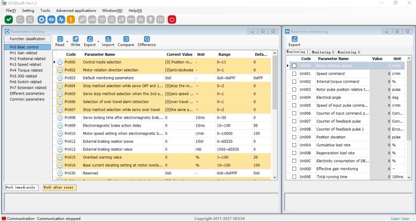Image resolution: width=416 pixels, height=222 pixels.
Task: Click the Write parameters icon
Action: coord(75,42)
